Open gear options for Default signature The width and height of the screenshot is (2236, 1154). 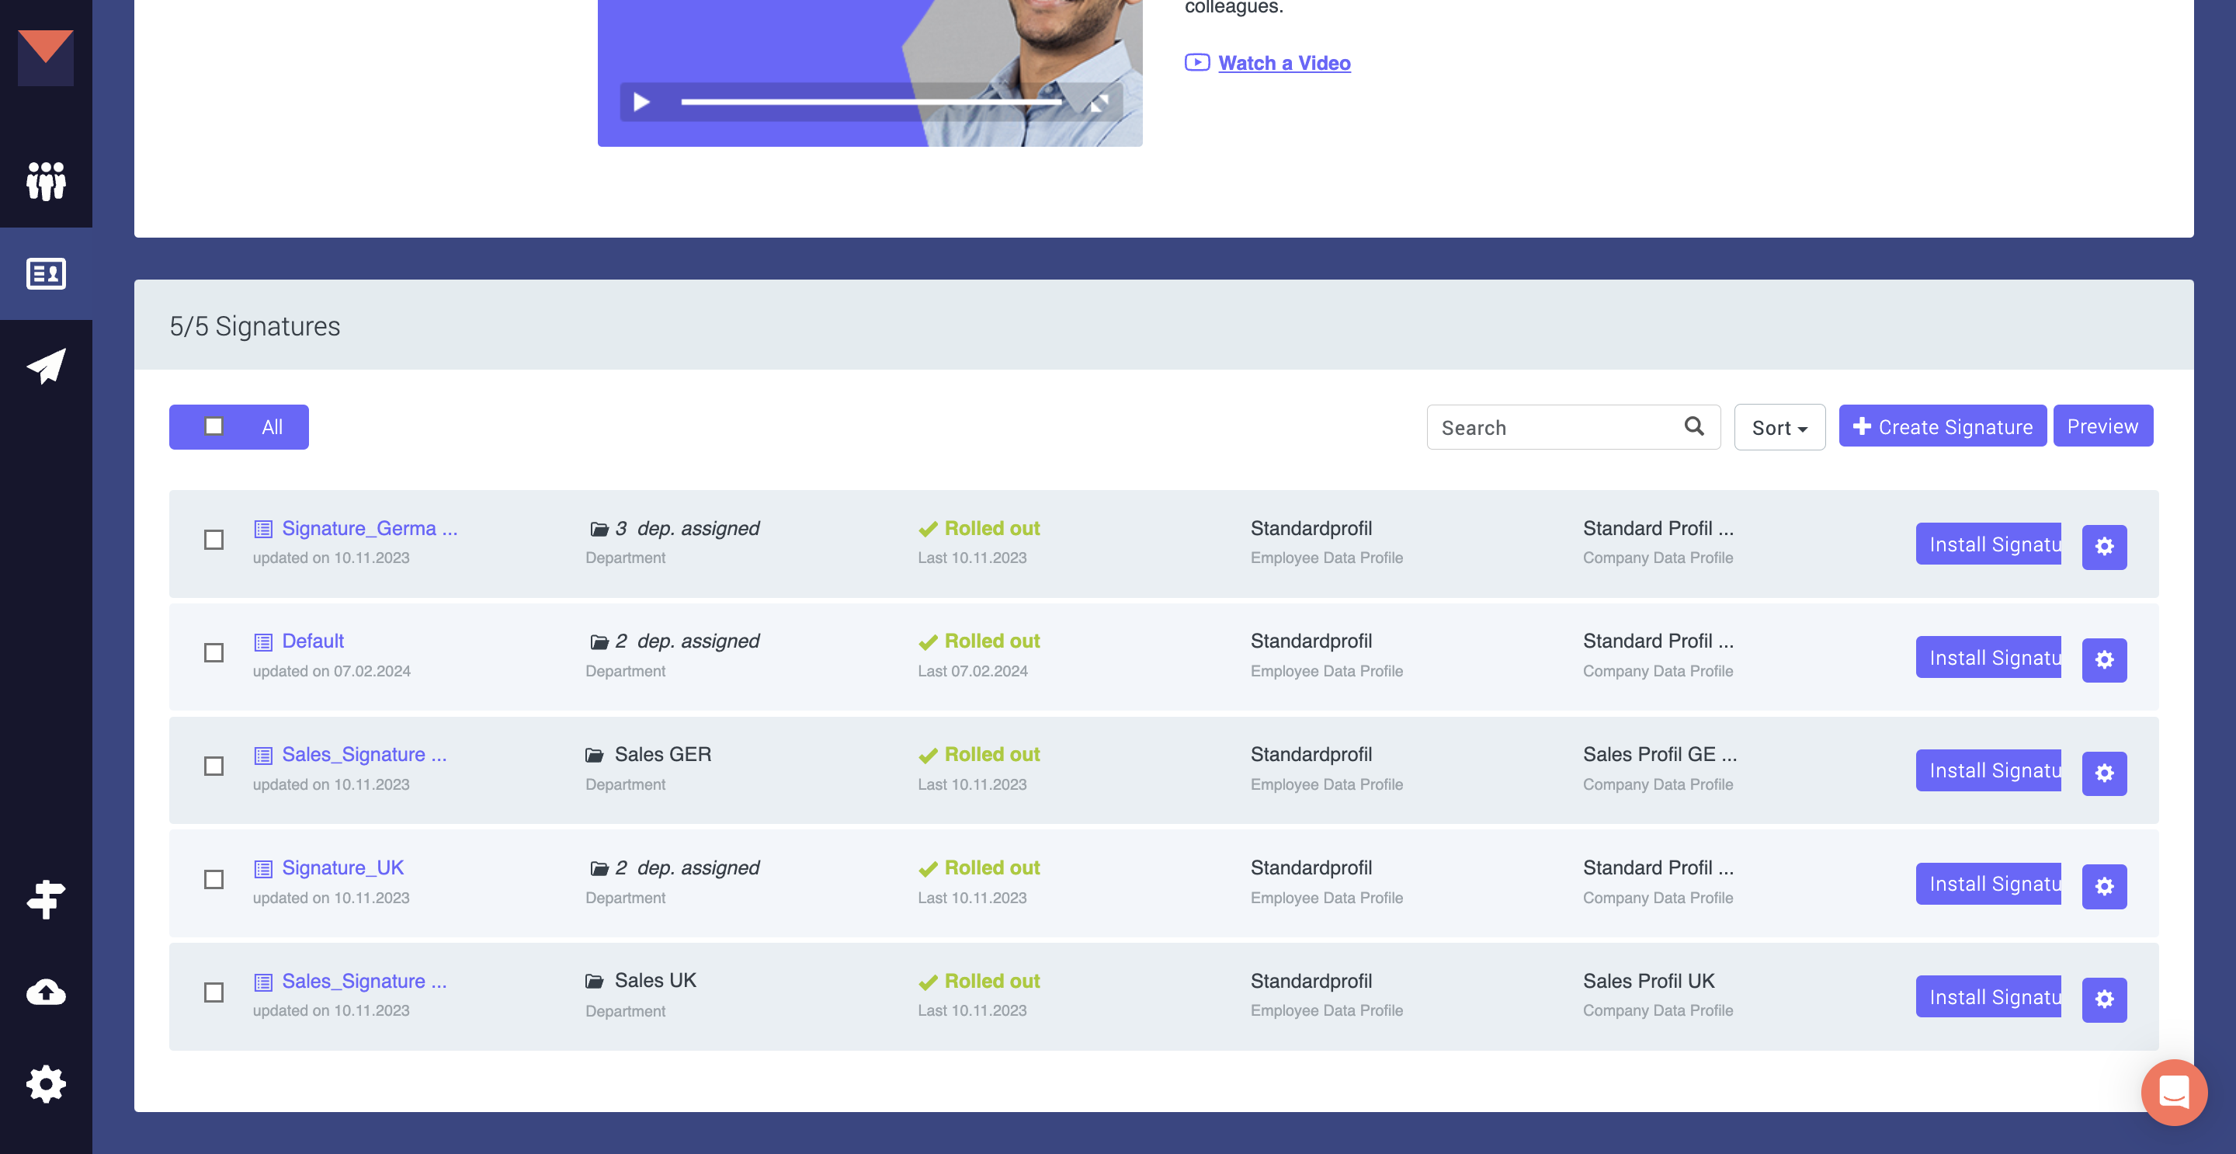pyautogui.click(x=2103, y=659)
